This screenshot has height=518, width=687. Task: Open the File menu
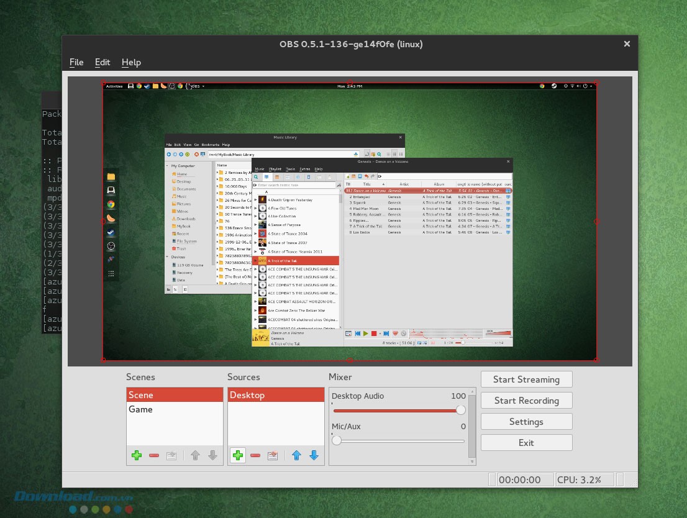[76, 62]
